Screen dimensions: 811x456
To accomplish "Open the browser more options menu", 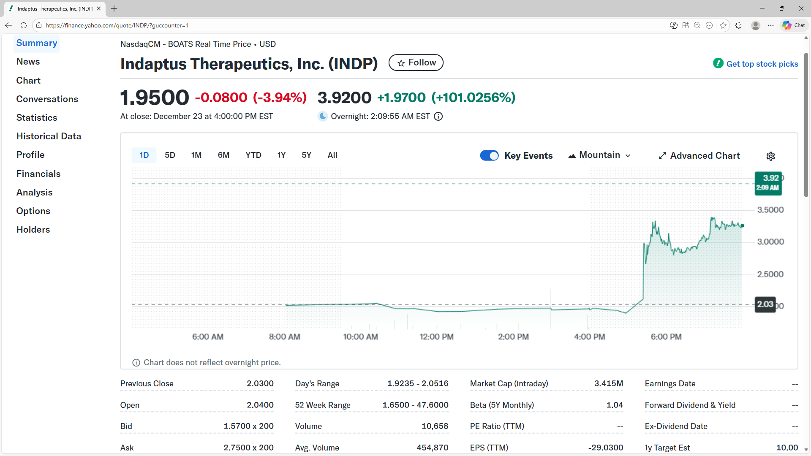I will [x=771, y=25].
